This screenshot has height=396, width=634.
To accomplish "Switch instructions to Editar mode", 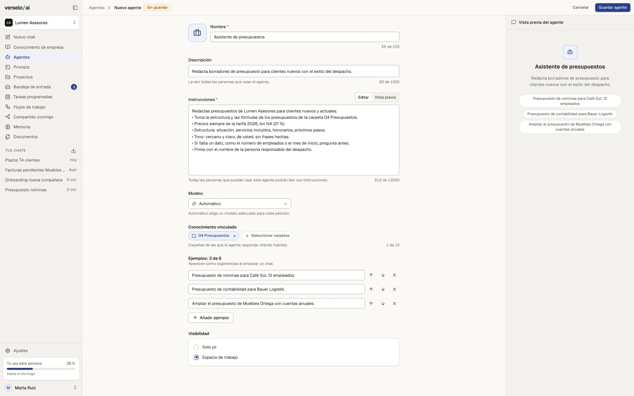I will (x=363, y=97).
